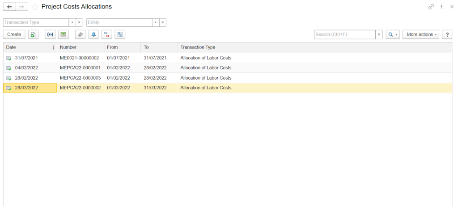Click the bell reminder icon

tap(93, 34)
